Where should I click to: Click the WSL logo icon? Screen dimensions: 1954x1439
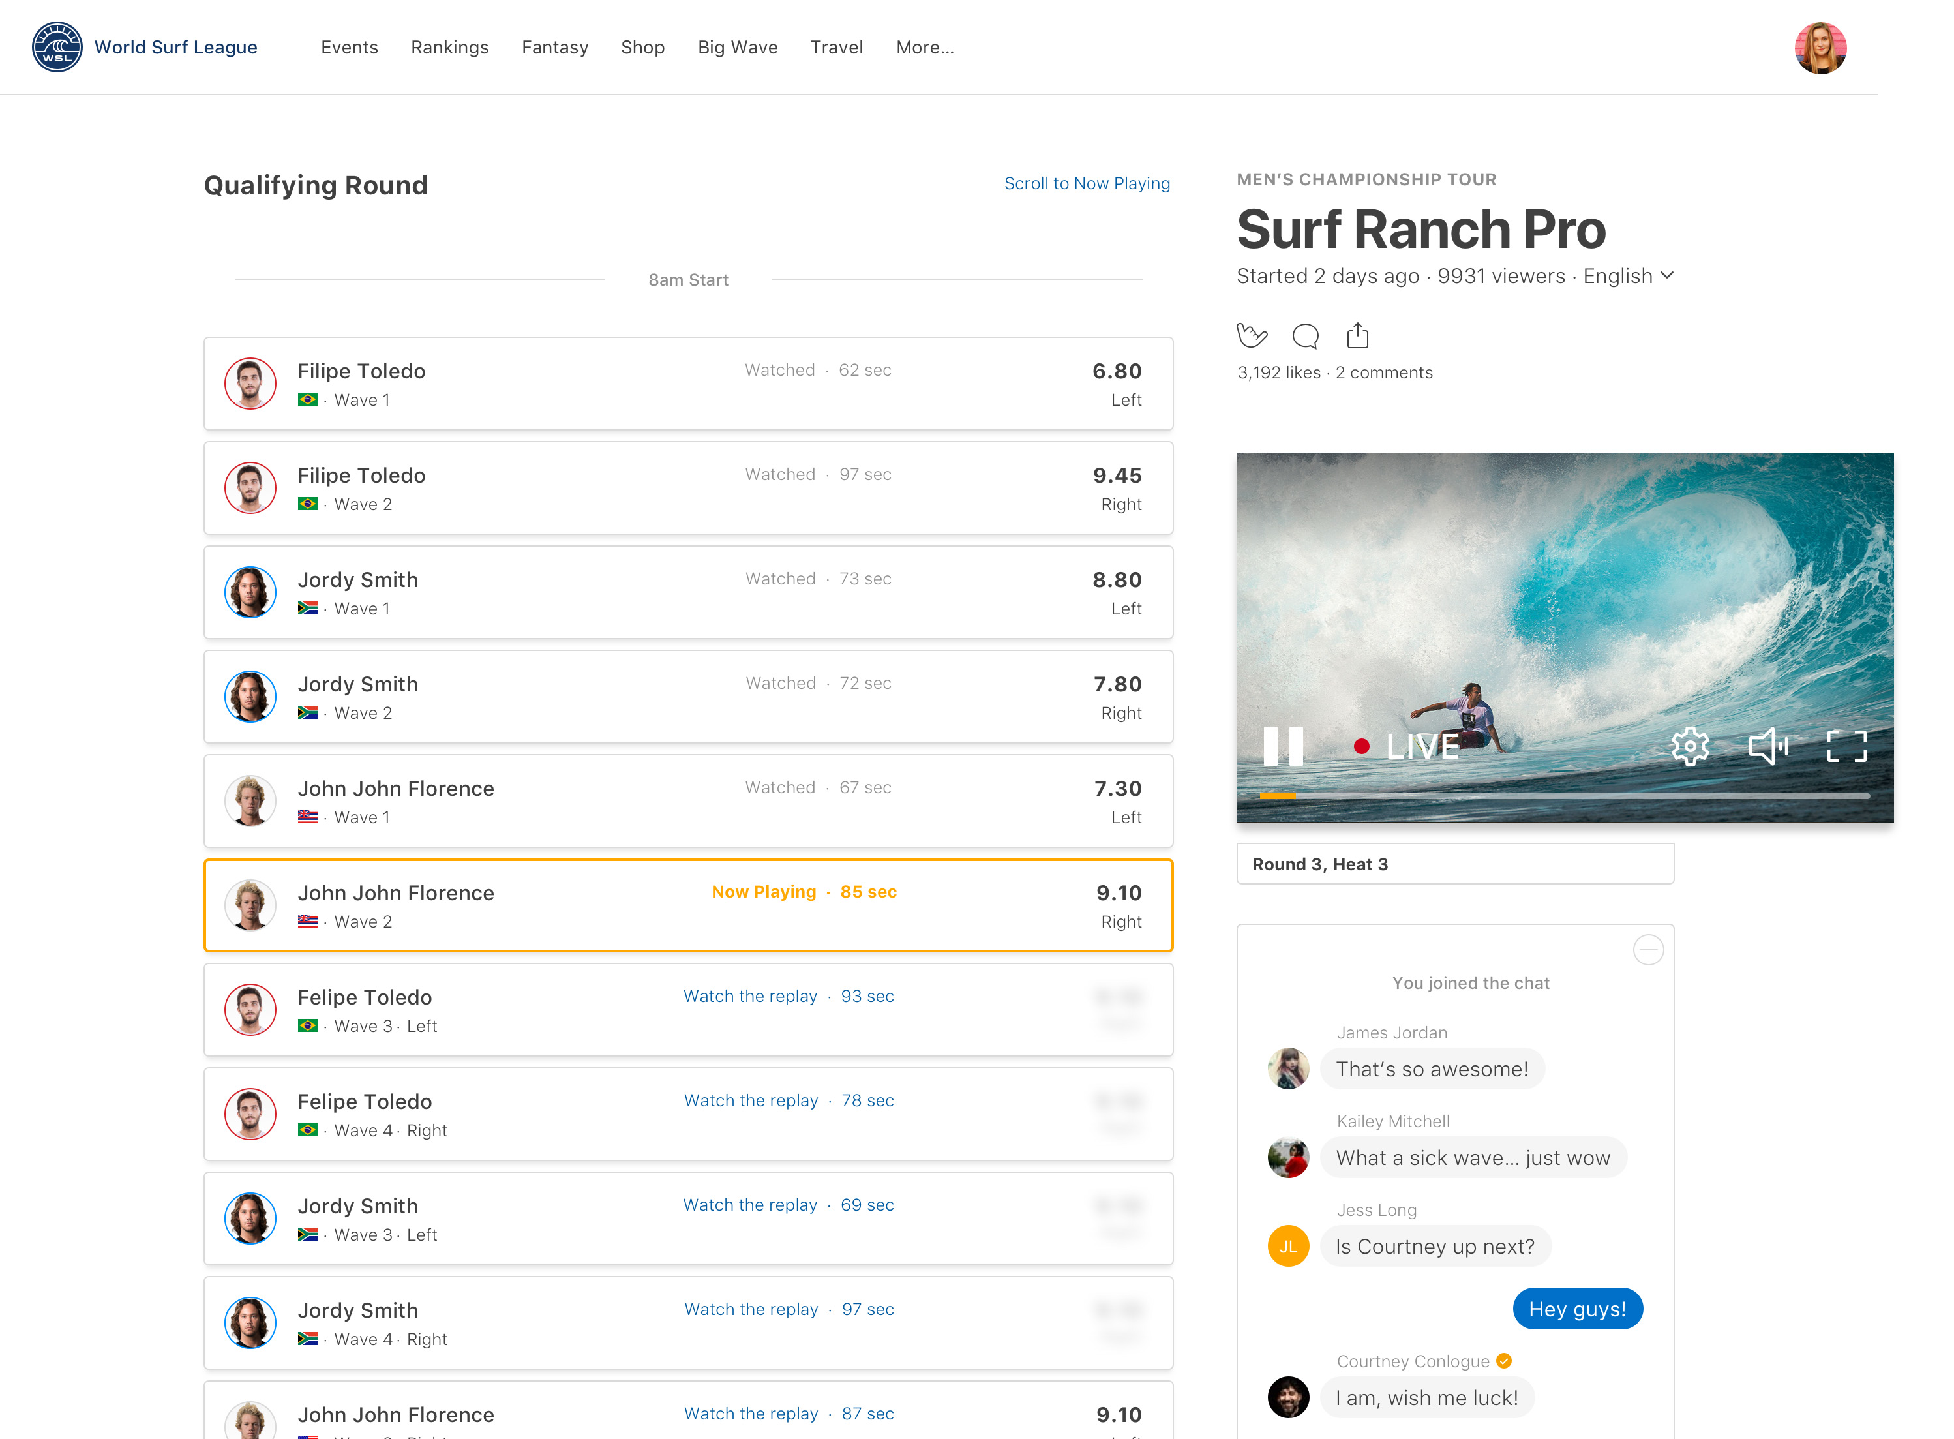(57, 47)
